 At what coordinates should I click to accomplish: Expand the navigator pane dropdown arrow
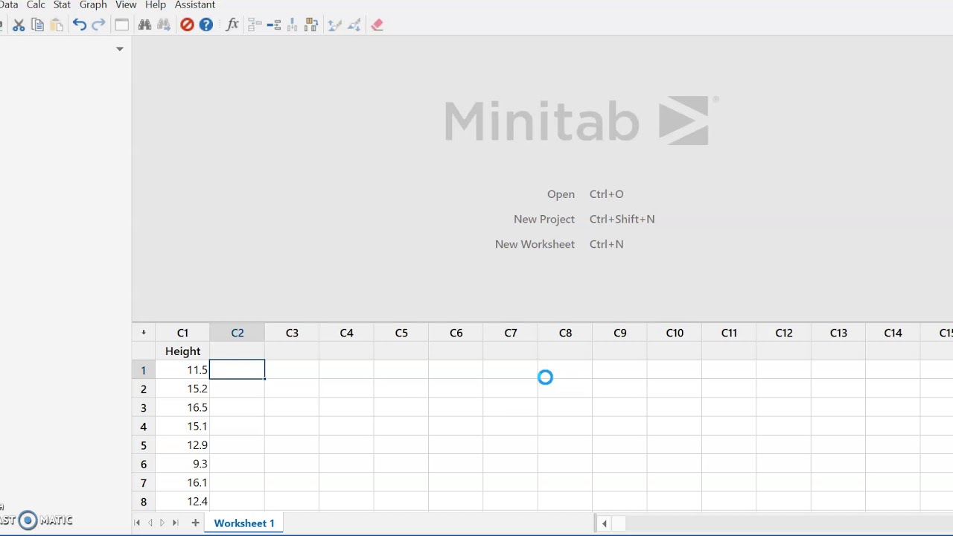tap(119, 49)
